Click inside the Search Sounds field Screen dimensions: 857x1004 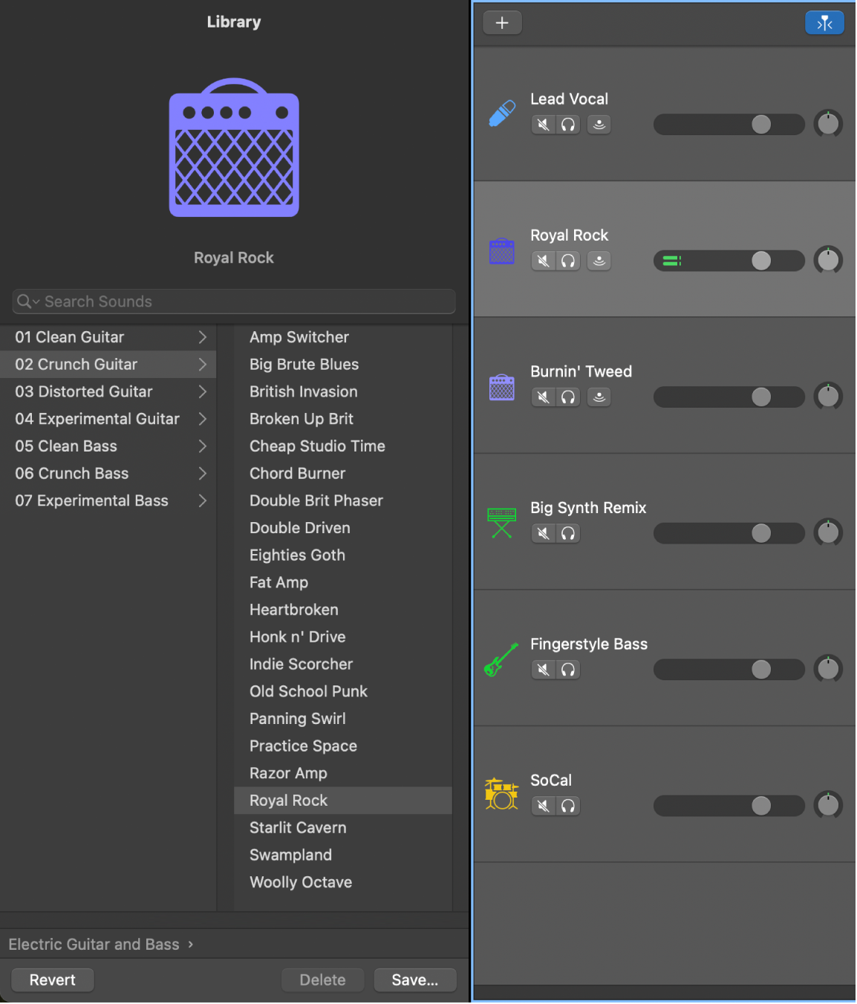click(223, 301)
